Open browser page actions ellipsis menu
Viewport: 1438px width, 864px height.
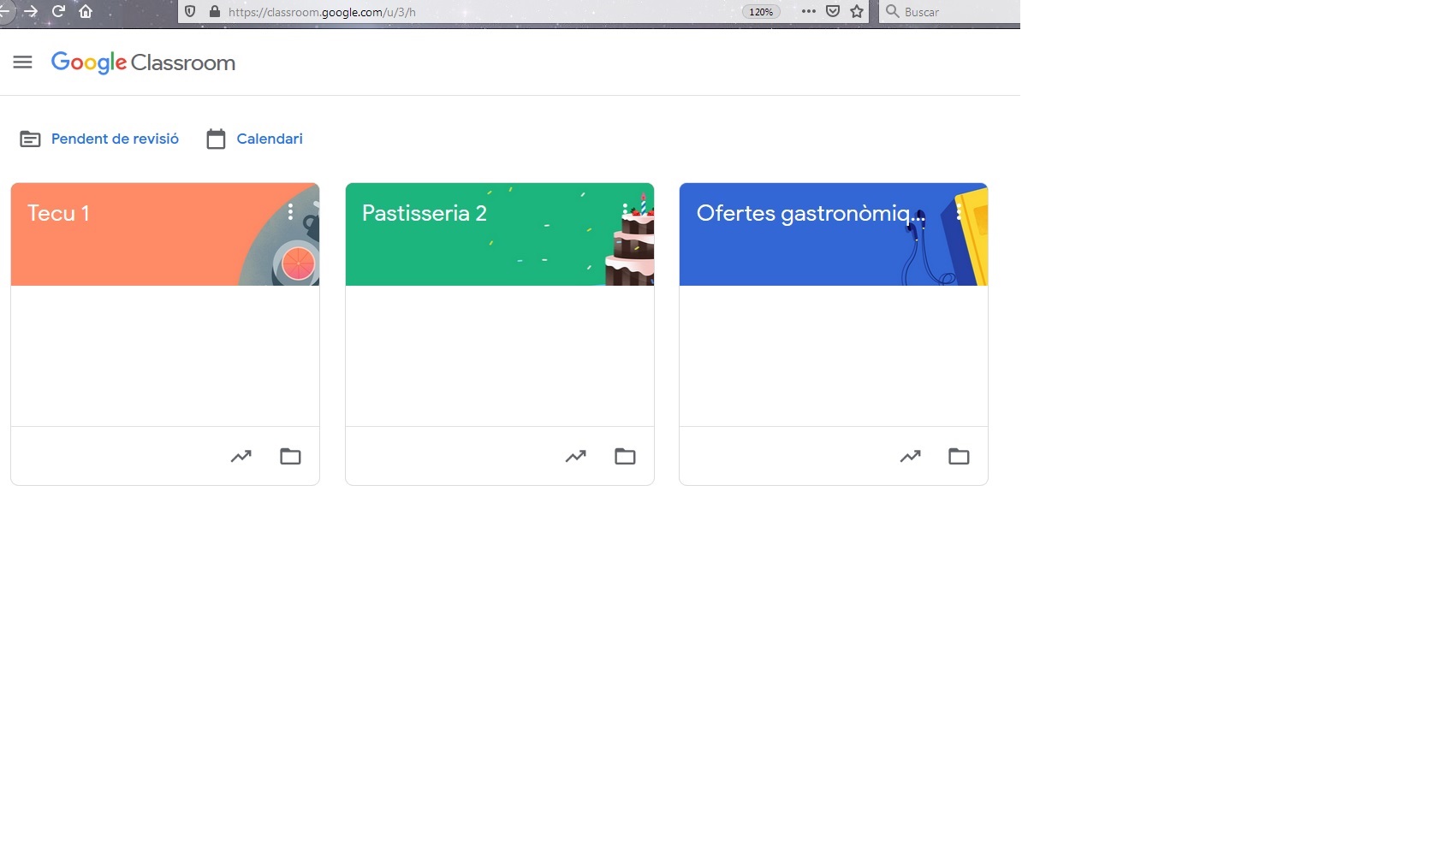[x=809, y=11]
